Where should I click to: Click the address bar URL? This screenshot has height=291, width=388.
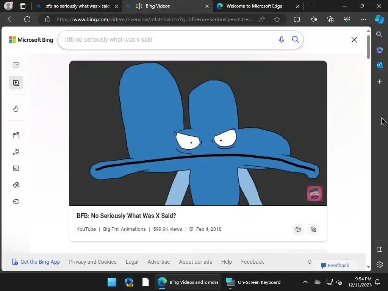click(155, 20)
